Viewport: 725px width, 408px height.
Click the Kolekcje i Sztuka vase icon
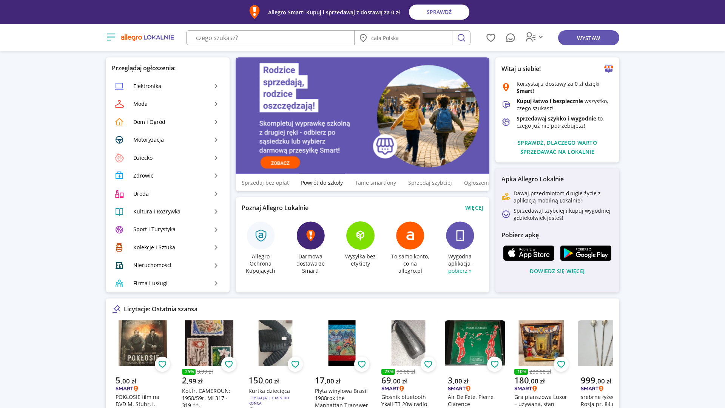pyautogui.click(x=119, y=247)
